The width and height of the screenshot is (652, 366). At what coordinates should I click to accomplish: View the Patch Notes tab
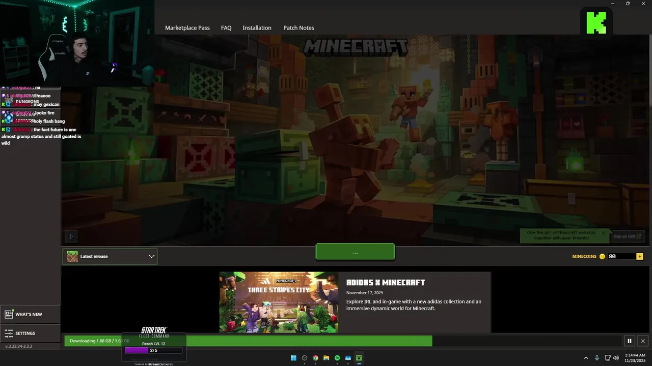click(x=298, y=28)
